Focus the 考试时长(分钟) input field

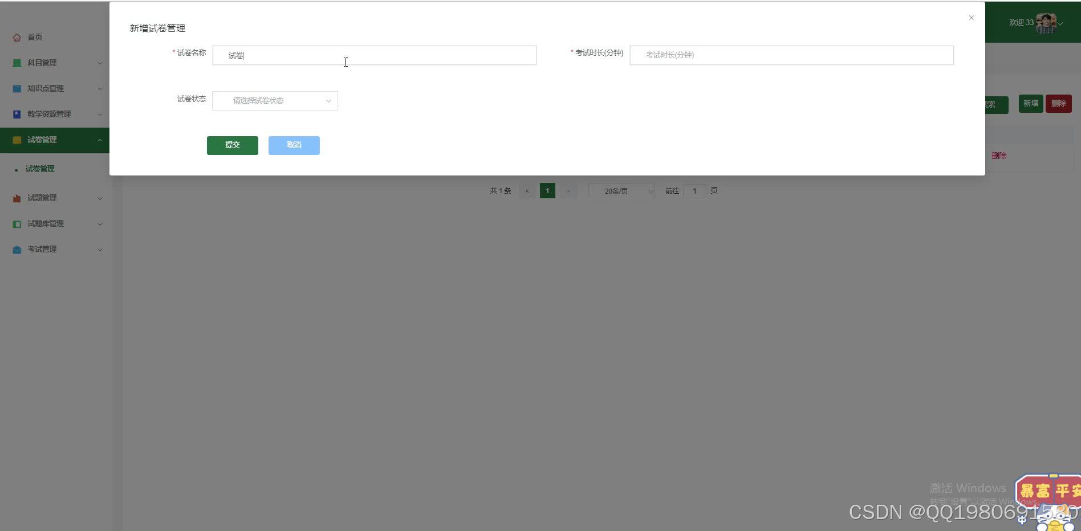click(x=791, y=55)
